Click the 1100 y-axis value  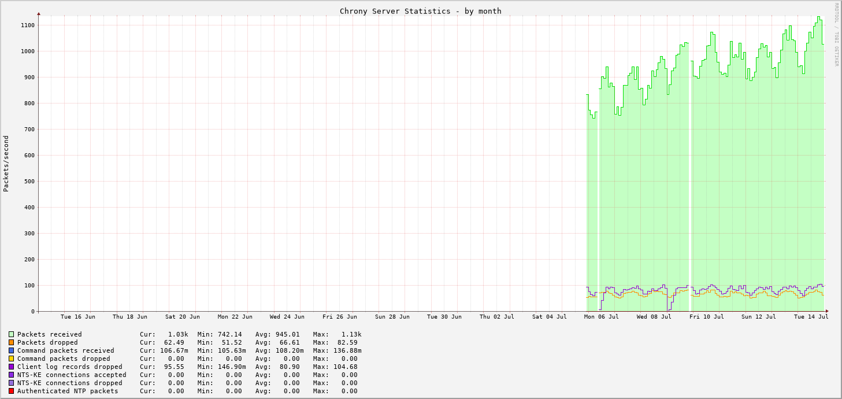(28, 25)
